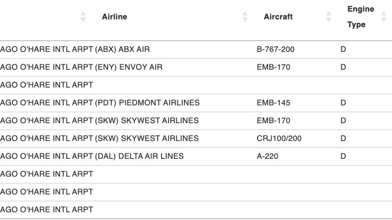Click engine type D in Delta row
Image resolution: width=392 pixels, height=220 pixels.
click(343, 156)
